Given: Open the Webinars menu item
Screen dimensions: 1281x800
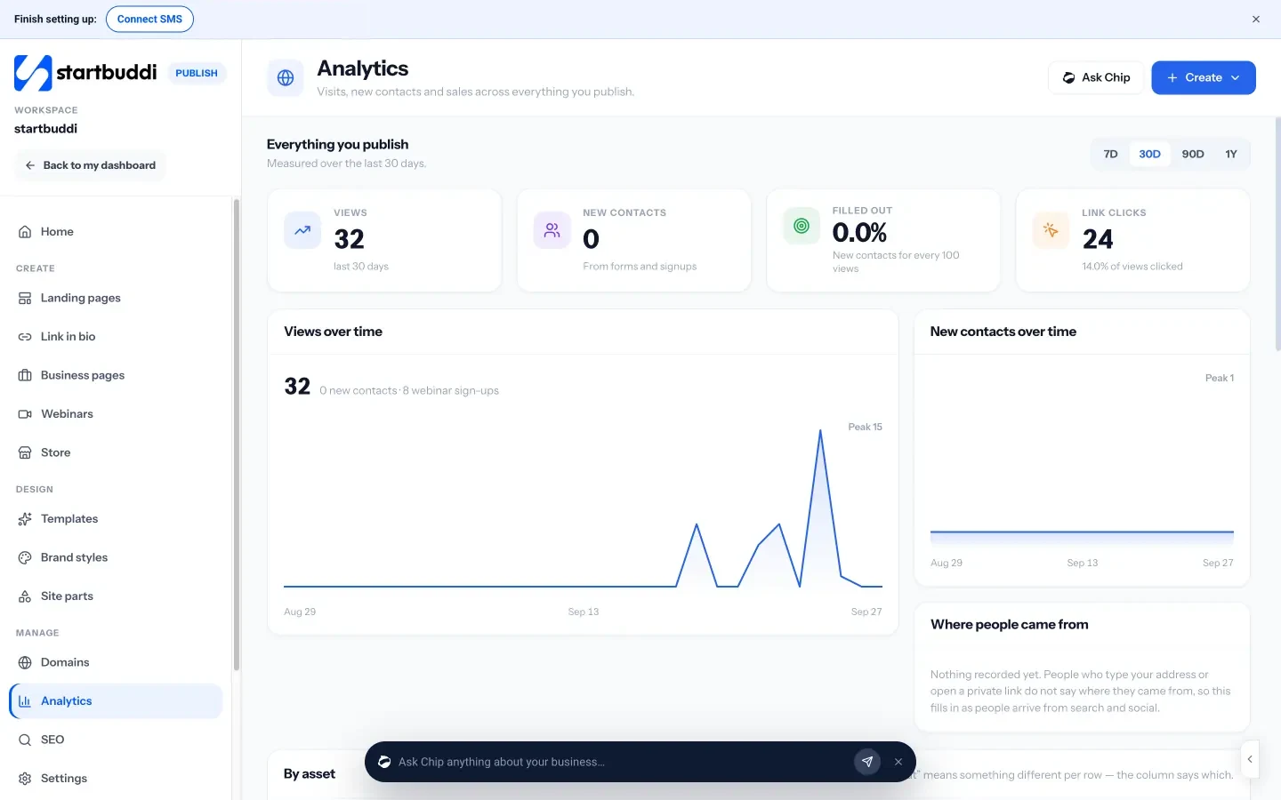Looking at the screenshot, I should coord(116,414).
